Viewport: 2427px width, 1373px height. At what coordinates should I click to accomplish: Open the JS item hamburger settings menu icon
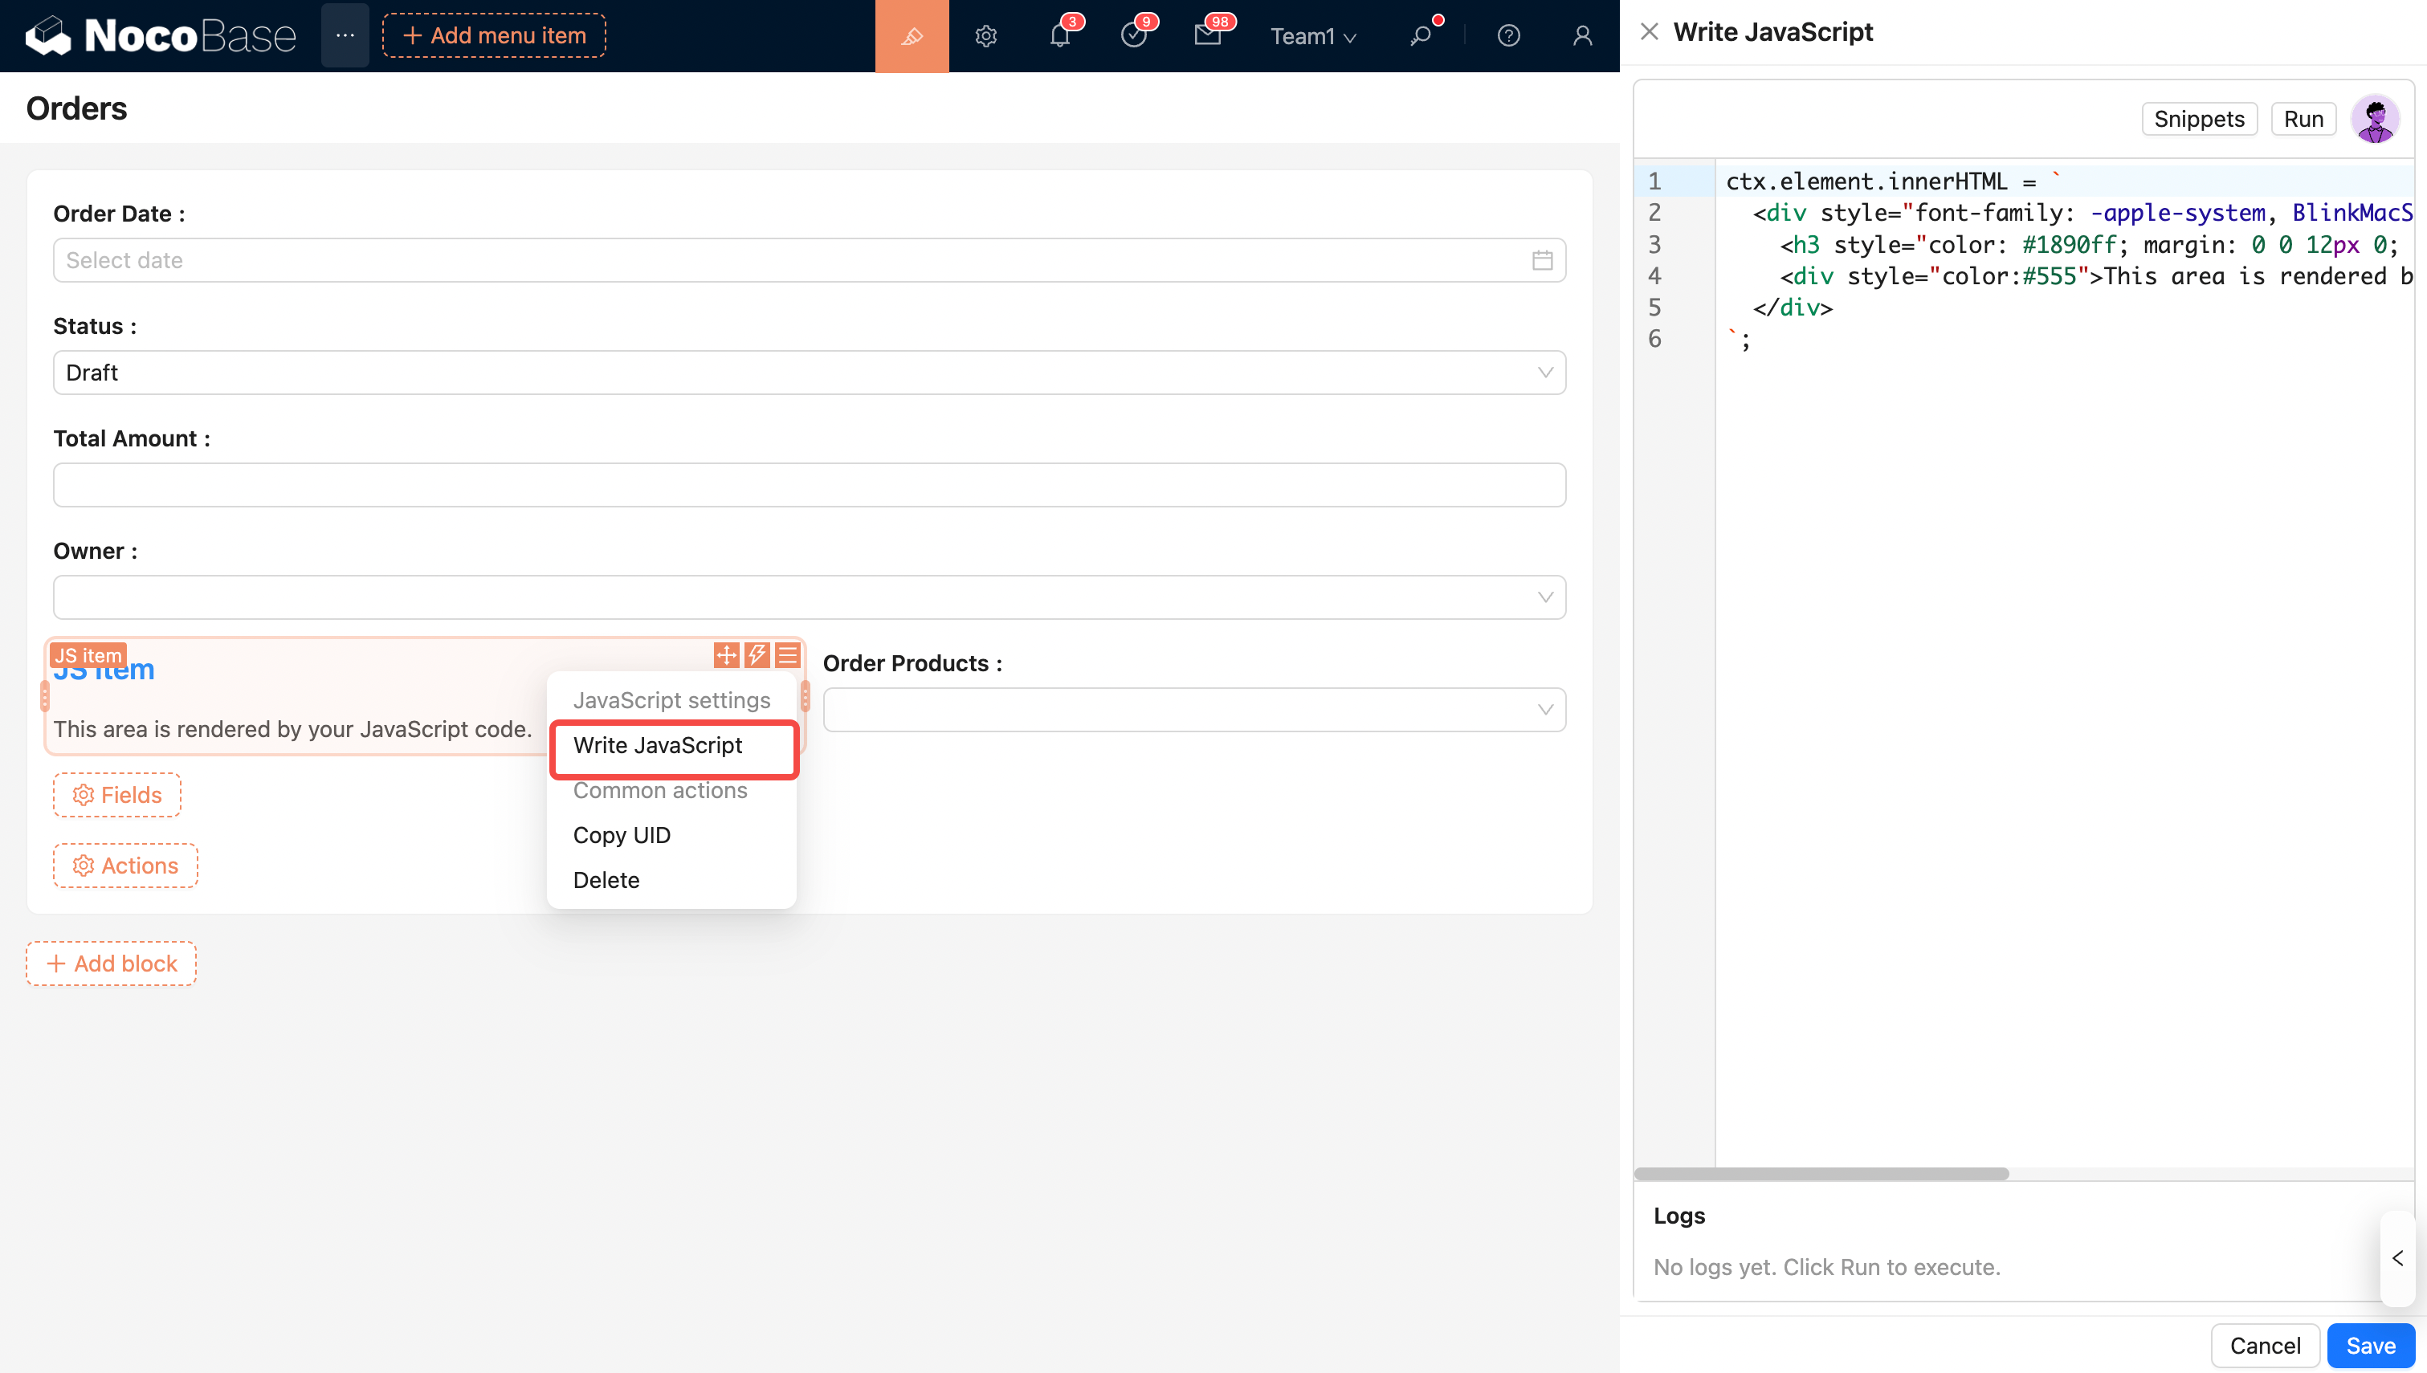pyautogui.click(x=787, y=654)
